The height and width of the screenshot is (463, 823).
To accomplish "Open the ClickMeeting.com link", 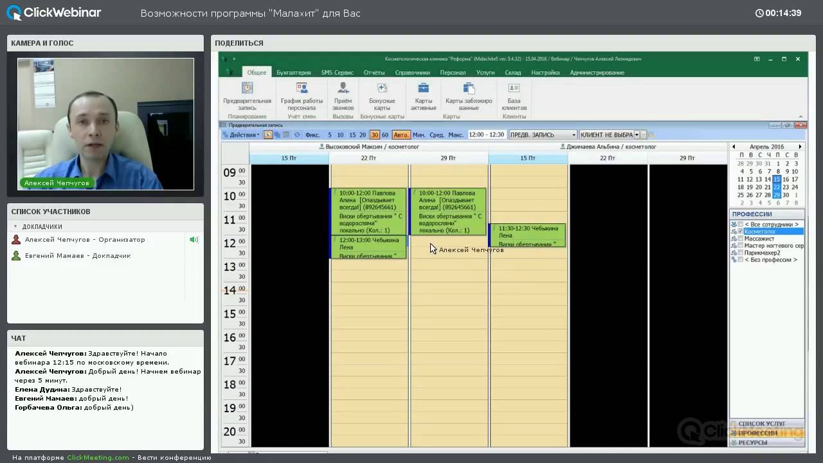I will (98, 457).
